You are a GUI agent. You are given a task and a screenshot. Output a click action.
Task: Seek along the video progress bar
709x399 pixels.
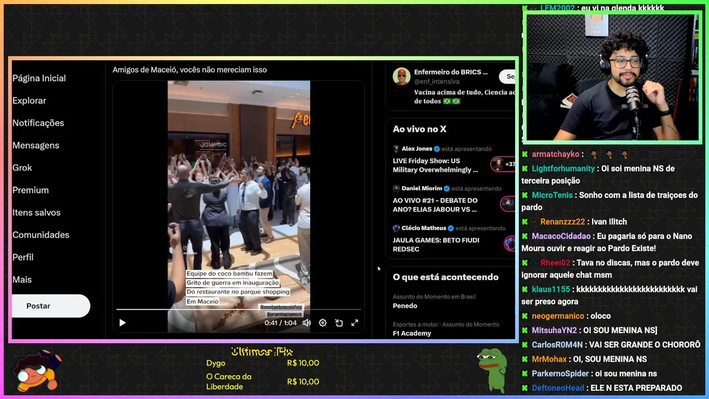click(238, 309)
